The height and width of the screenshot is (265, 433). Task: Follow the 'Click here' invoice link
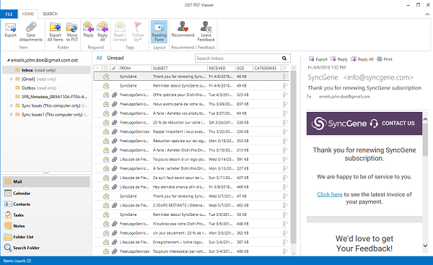click(x=330, y=194)
